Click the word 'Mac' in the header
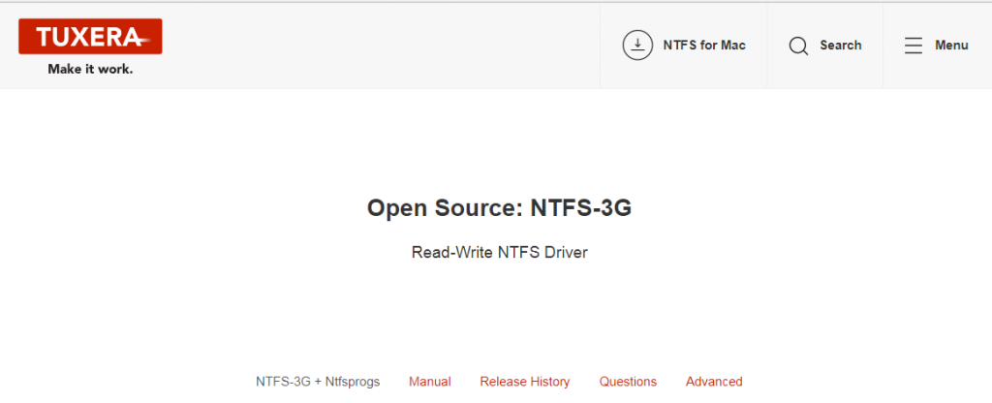This screenshot has width=992, height=403. (x=732, y=46)
